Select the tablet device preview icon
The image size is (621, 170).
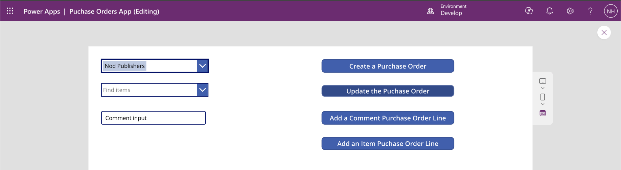point(543,81)
